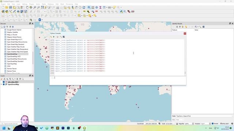
Task: Select Google Terrain Hybrid in Browser
Action: tap(14, 30)
